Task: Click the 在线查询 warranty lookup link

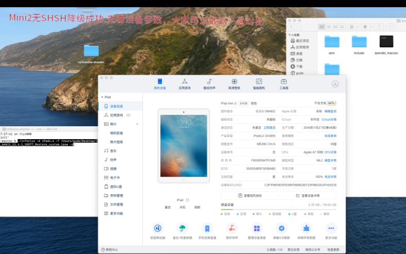Action: coord(330,136)
